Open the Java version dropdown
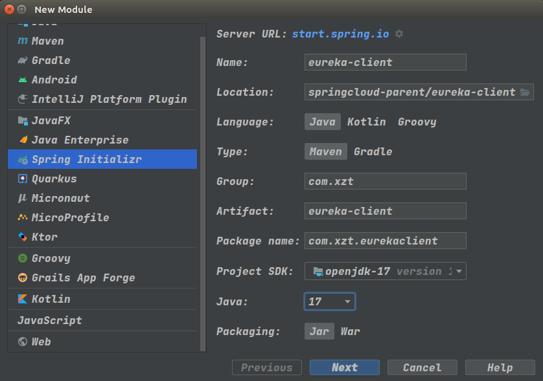Image resolution: width=543 pixels, height=381 pixels. click(x=329, y=301)
